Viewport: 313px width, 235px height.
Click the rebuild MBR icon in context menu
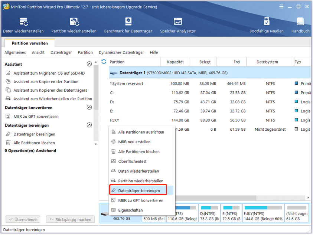click(x=113, y=141)
